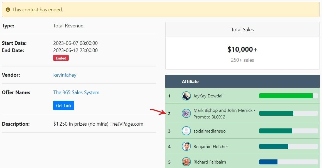The height and width of the screenshot is (168, 322).
Task: Click Richard Fairbairn's profile avatar
Action: (186, 162)
